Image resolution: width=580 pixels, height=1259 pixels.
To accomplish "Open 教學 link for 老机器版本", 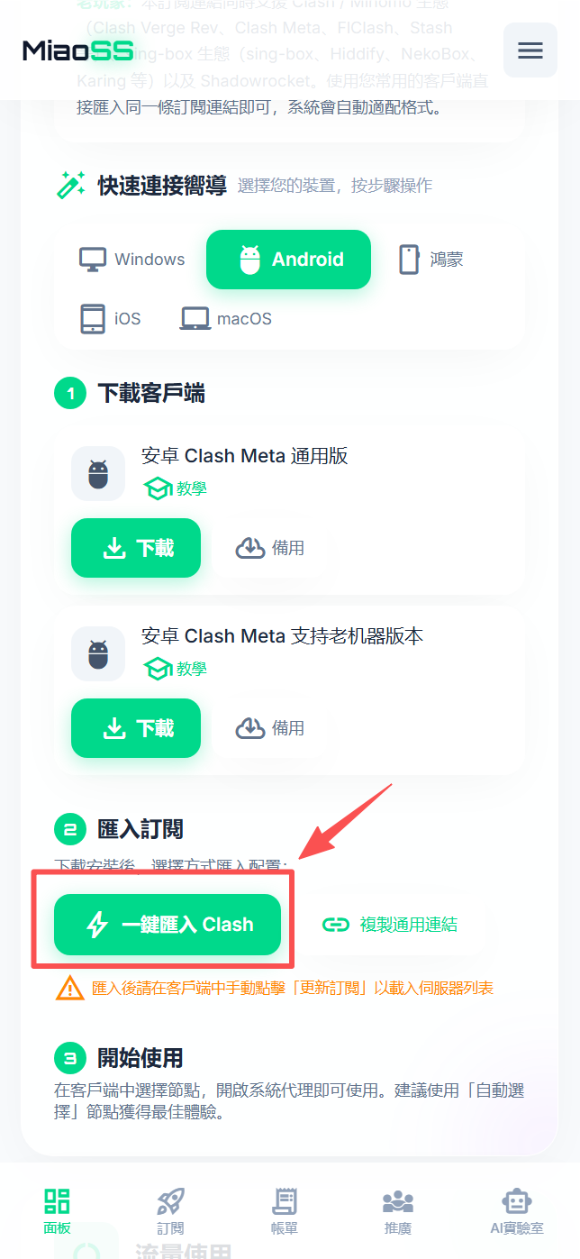I will coord(176,669).
